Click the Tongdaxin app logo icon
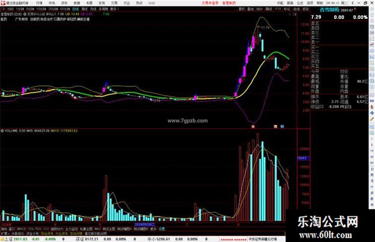This screenshot has height=242, width=375. pyautogui.click(x=3, y=3)
